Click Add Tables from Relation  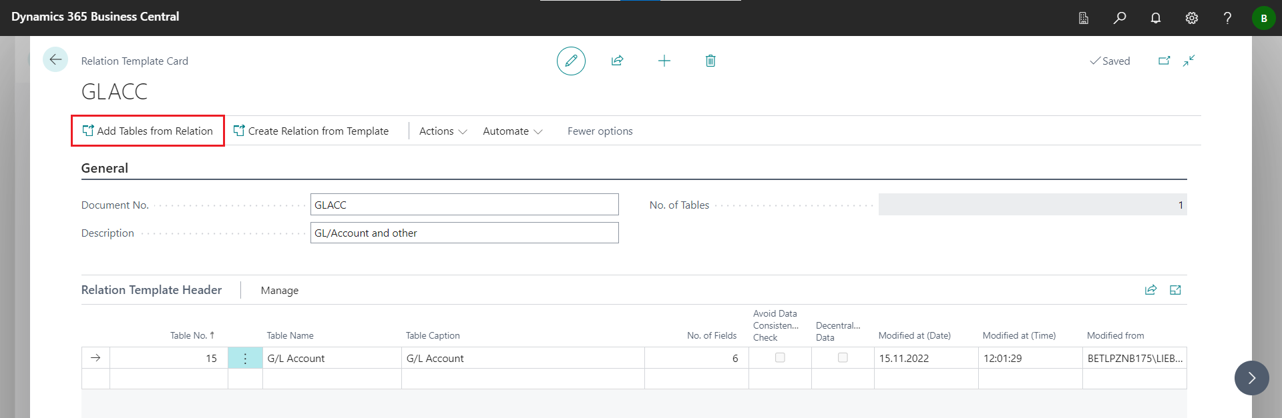(148, 131)
